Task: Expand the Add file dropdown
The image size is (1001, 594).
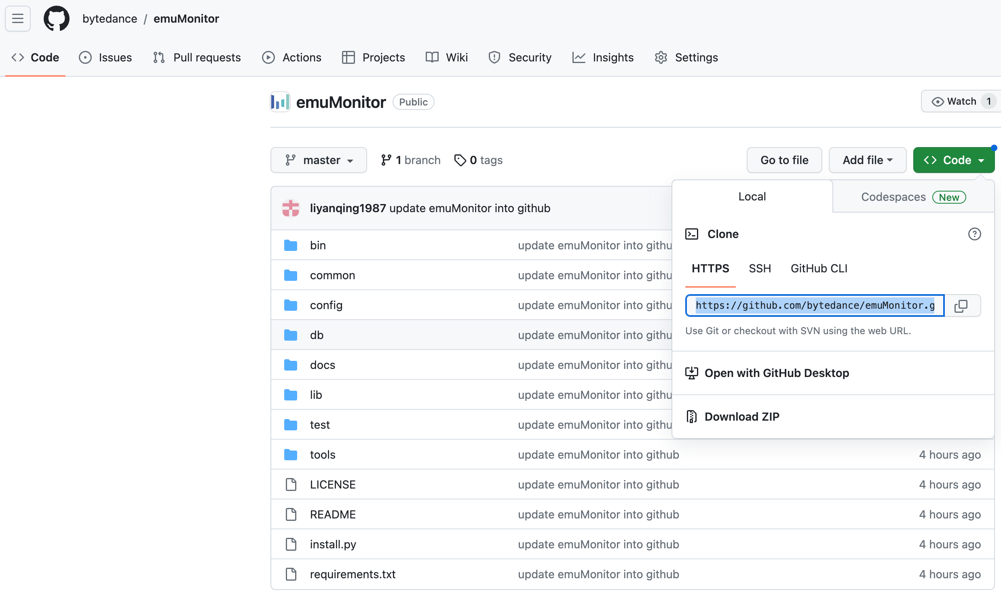Action: (x=868, y=160)
